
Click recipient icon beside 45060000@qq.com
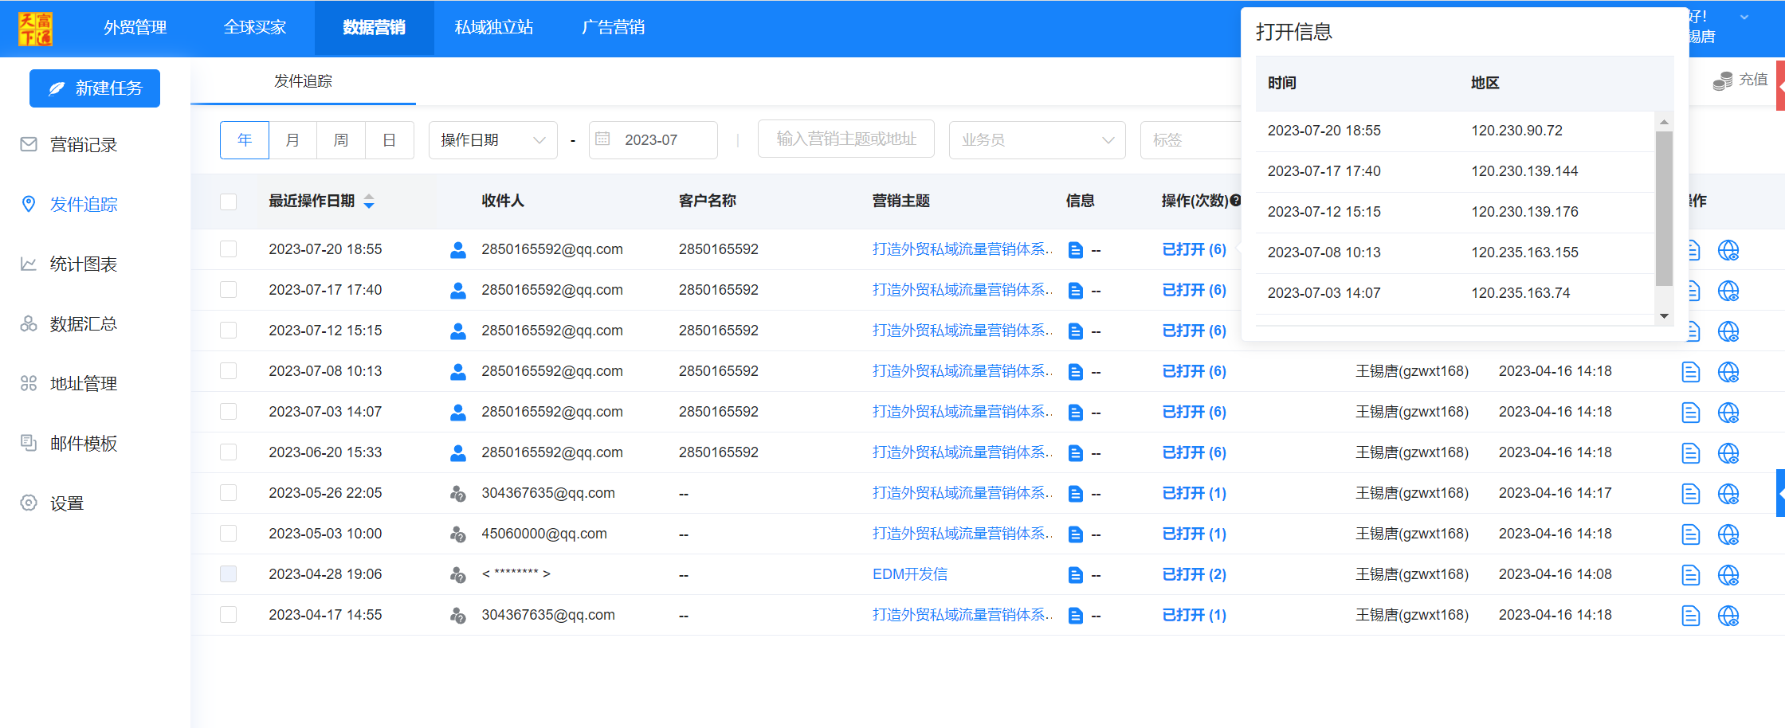(x=458, y=534)
